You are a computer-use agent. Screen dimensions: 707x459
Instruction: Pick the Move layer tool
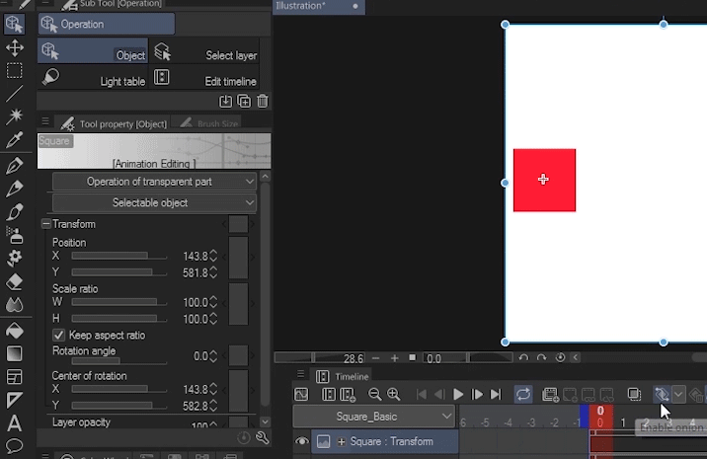click(15, 46)
